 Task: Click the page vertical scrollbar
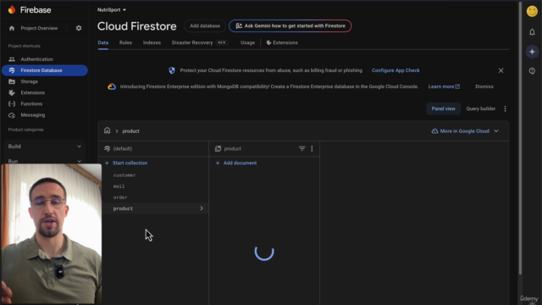pyautogui.click(x=520, y=138)
